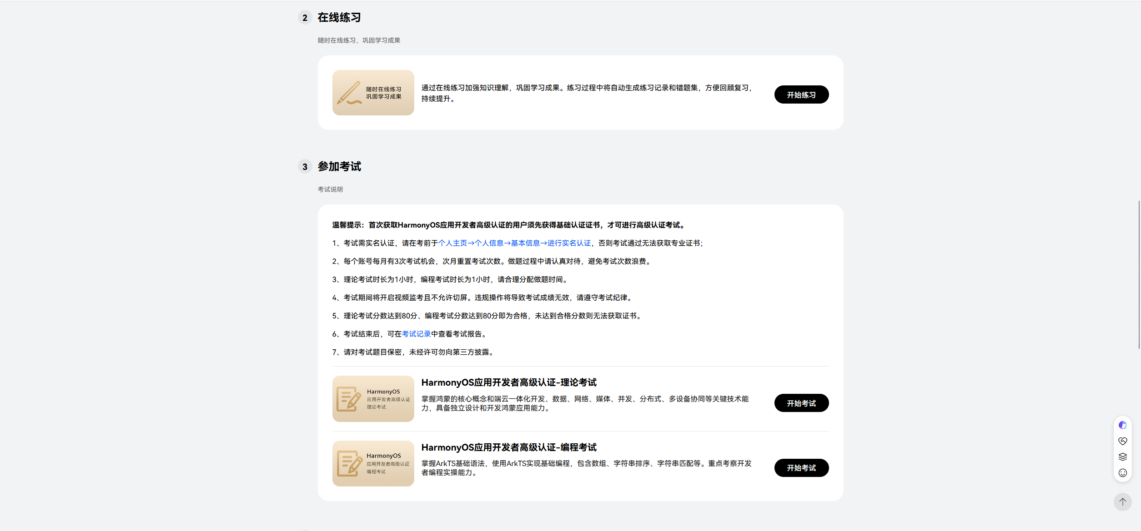Click the theory exam (理论考试) thumbnail
This screenshot has width=1141, height=531.
point(373,399)
